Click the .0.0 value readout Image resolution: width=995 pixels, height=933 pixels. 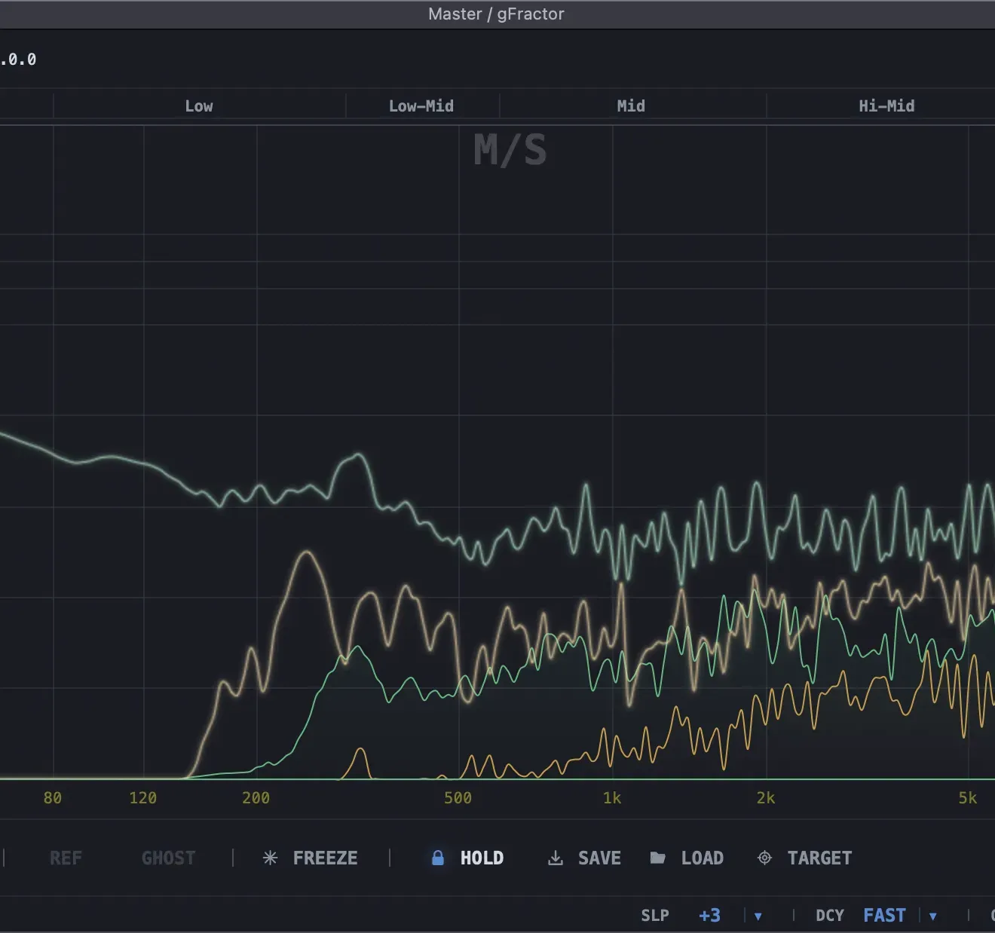click(18, 59)
